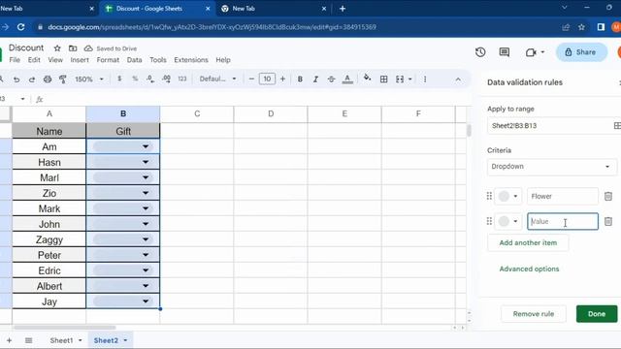
Task: Select data range grid icon
Action: (x=617, y=125)
